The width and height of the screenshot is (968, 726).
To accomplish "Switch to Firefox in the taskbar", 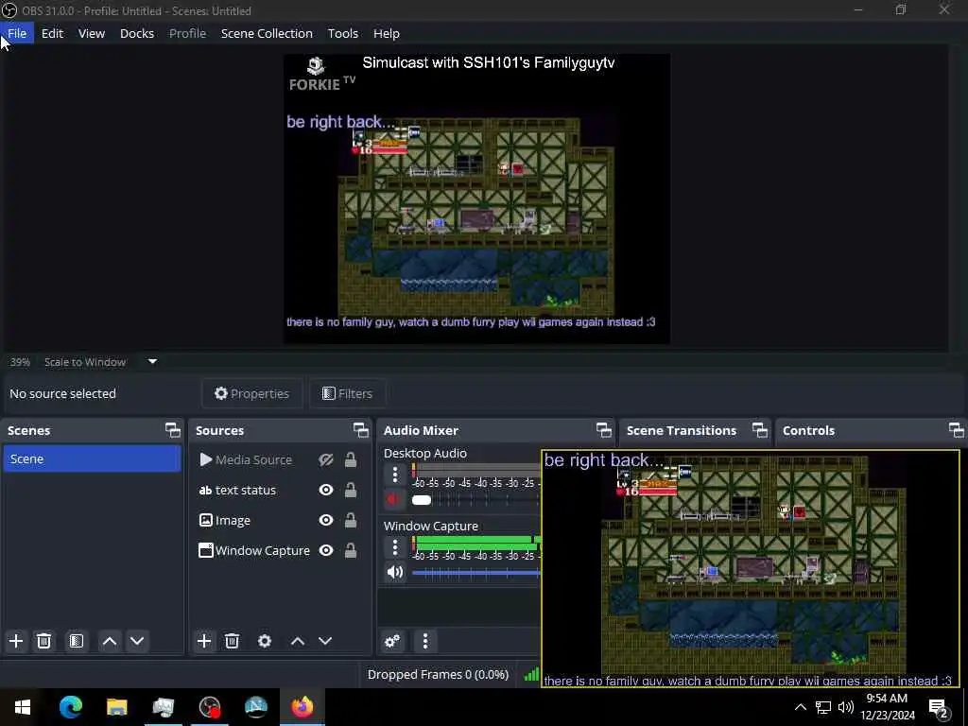I will click(x=302, y=707).
